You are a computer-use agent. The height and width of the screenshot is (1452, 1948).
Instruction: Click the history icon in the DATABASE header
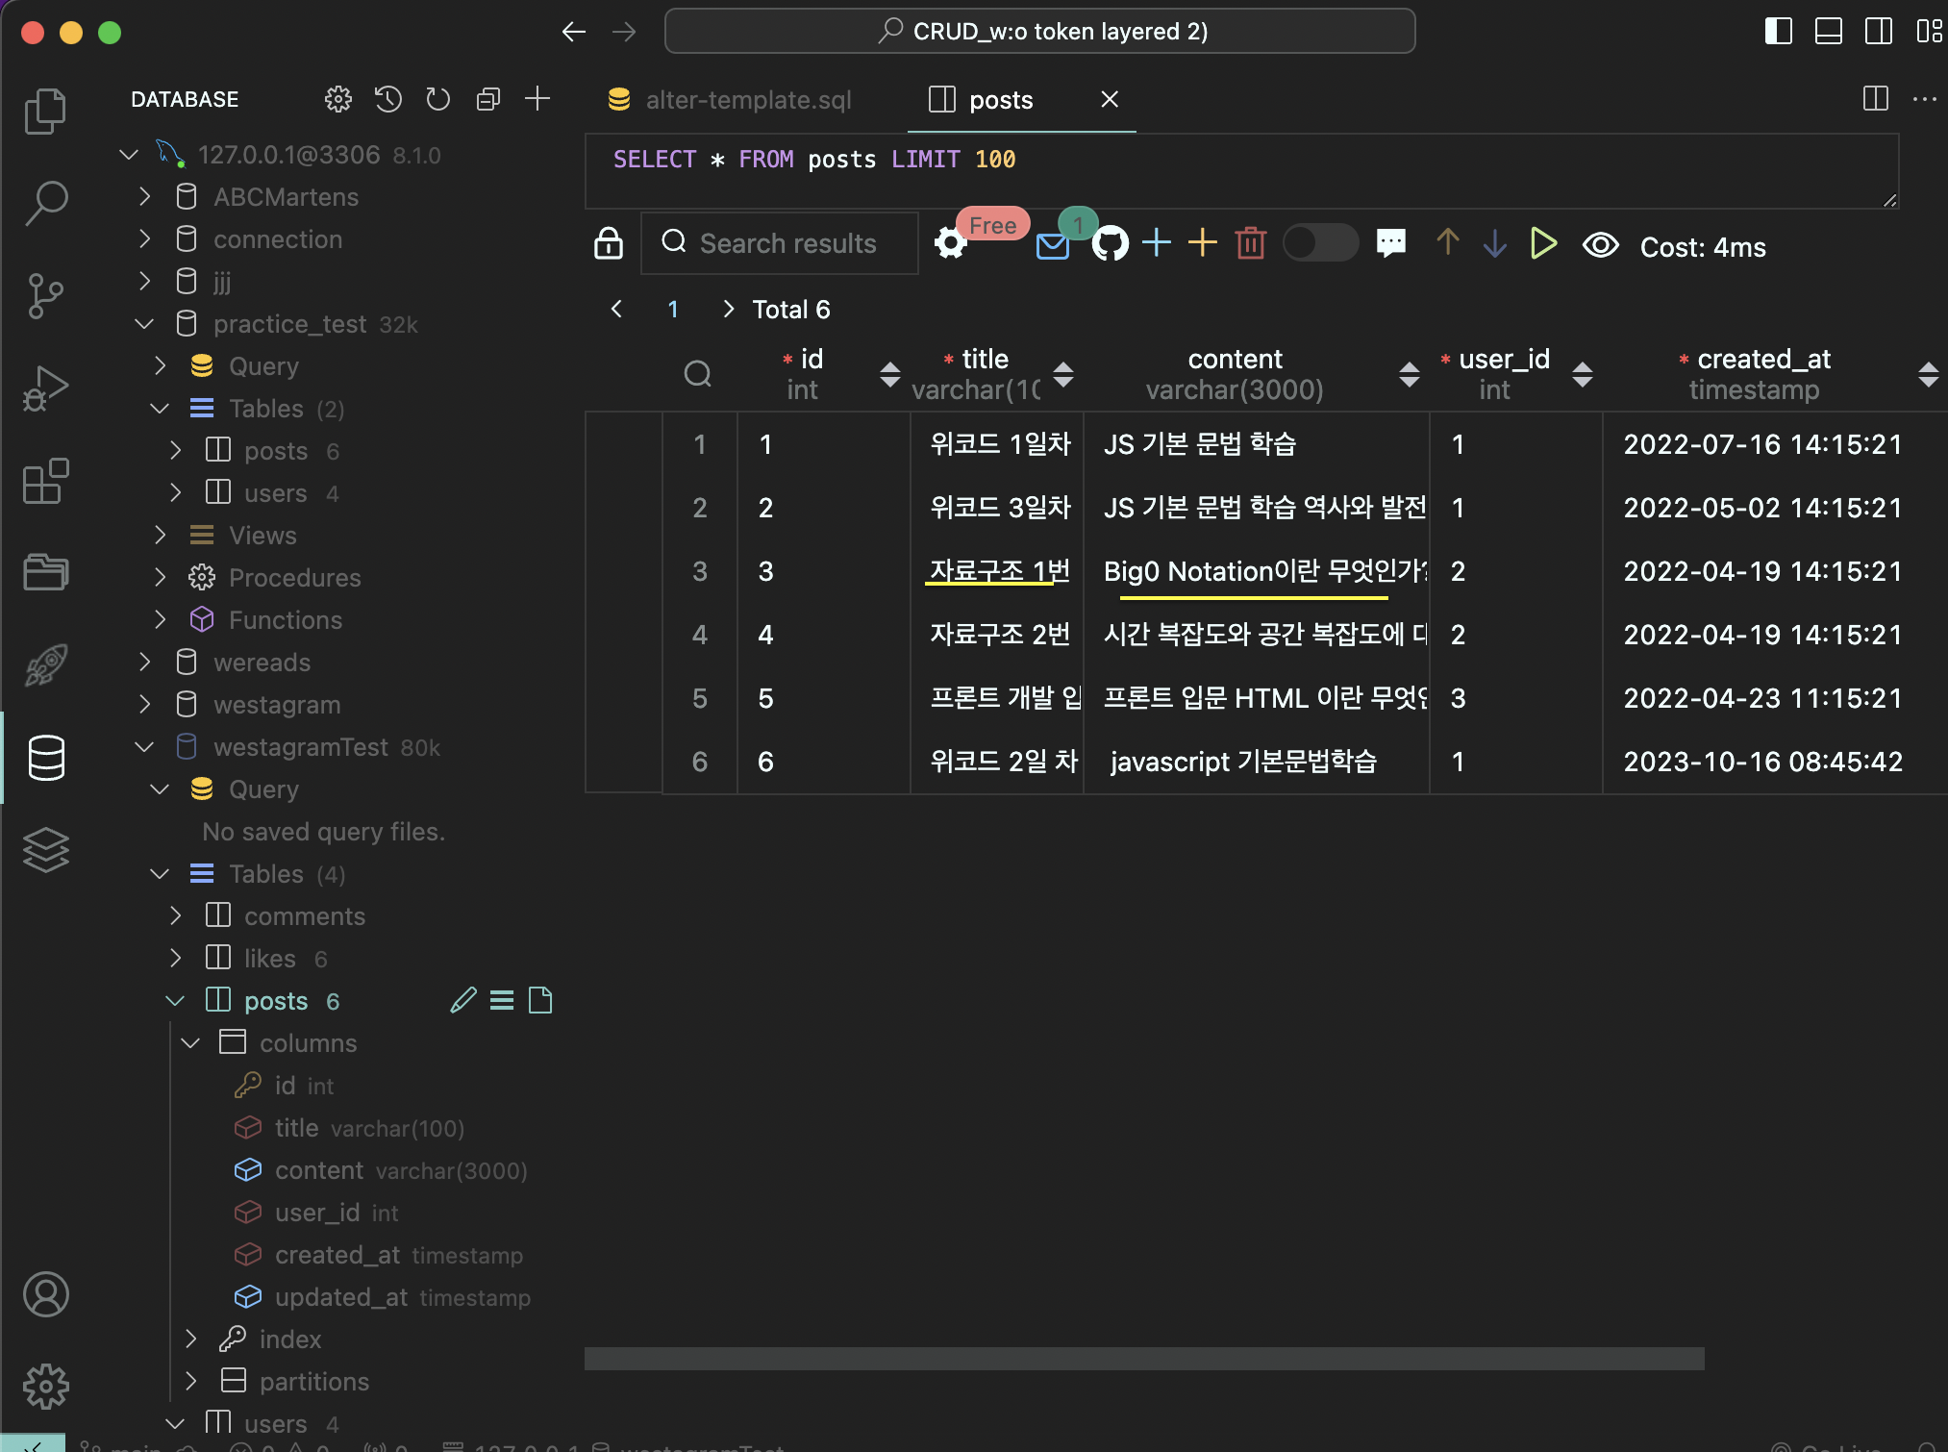388,99
